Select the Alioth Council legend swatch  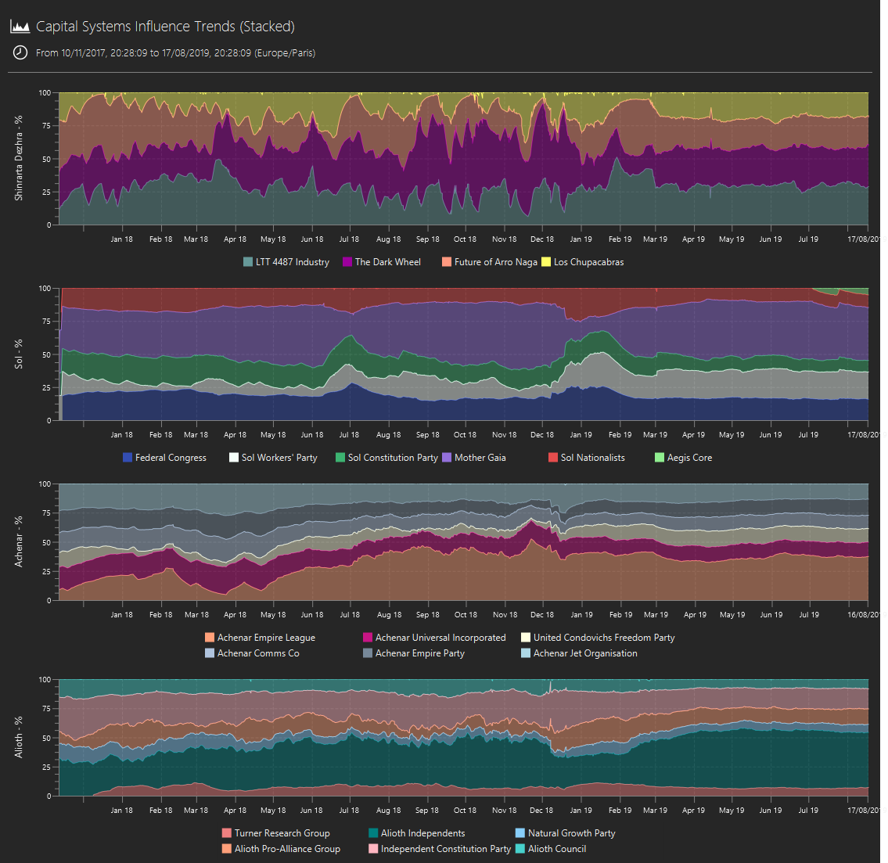click(x=519, y=849)
